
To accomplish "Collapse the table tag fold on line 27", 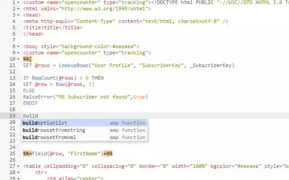I will 18,166.
